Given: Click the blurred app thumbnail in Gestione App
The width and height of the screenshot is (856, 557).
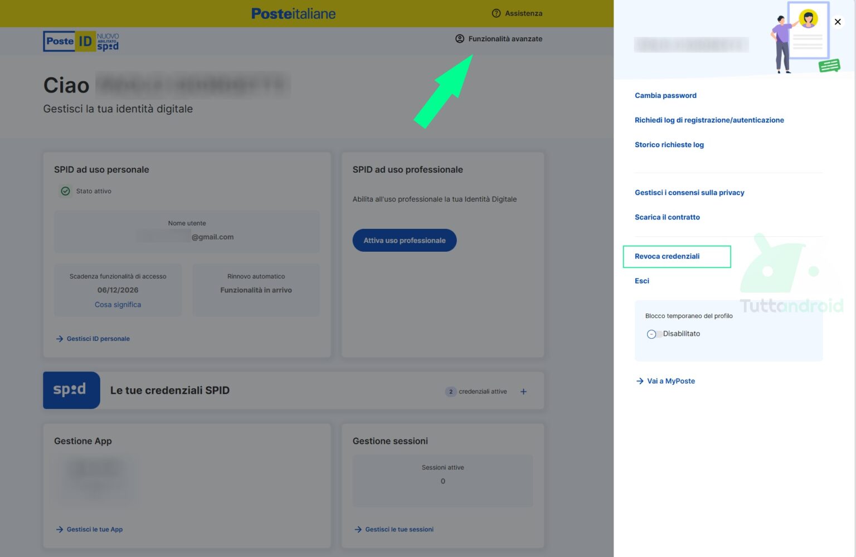Looking at the screenshot, I should (96, 480).
